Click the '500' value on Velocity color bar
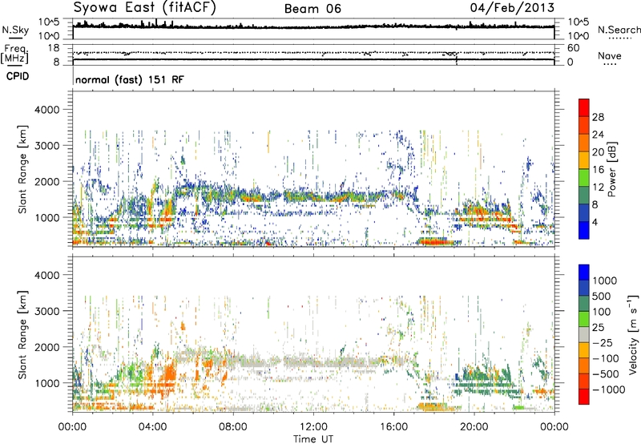641x444 pixels. click(x=602, y=297)
